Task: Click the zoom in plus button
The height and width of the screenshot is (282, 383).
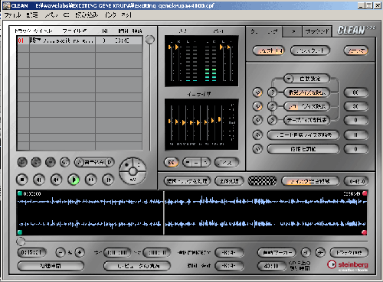Action: click(80, 253)
